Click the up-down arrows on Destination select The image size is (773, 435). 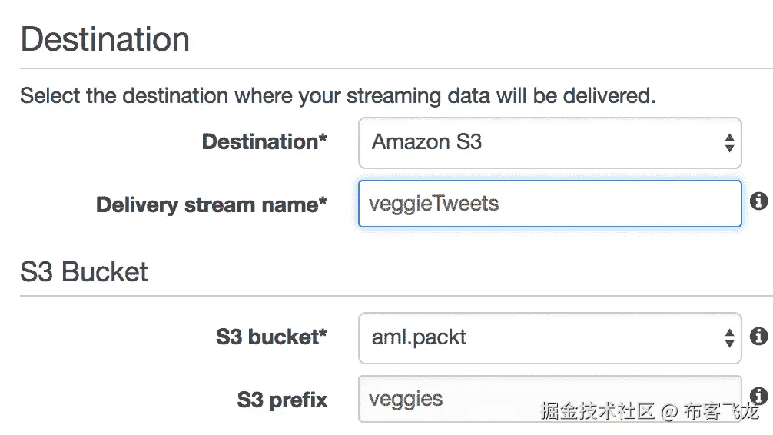(x=728, y=143)
